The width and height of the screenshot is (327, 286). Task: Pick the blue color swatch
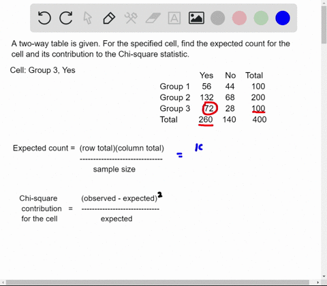point(283,18)
